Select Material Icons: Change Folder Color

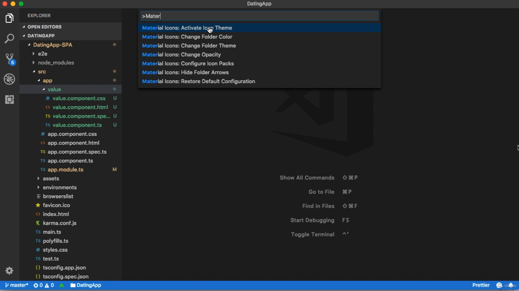click(259, 37)
